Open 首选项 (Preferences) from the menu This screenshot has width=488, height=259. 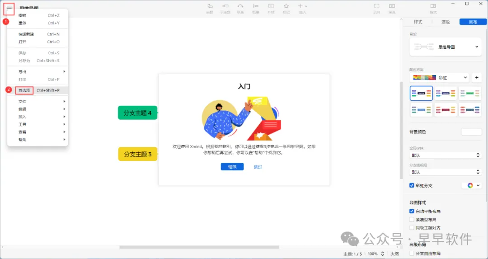pyautogui.click(x=38, y=90)
